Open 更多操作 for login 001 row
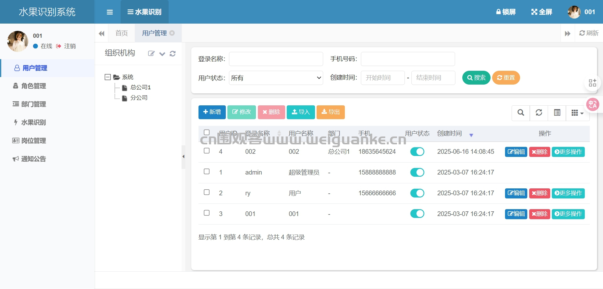 click(568, 214)
